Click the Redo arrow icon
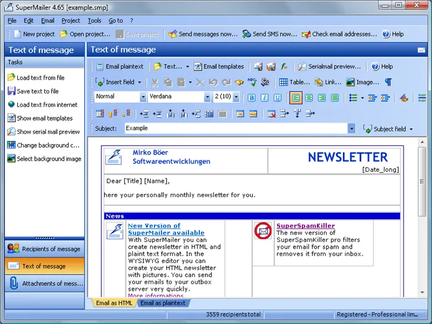432x324 pixels. [226, 82]
